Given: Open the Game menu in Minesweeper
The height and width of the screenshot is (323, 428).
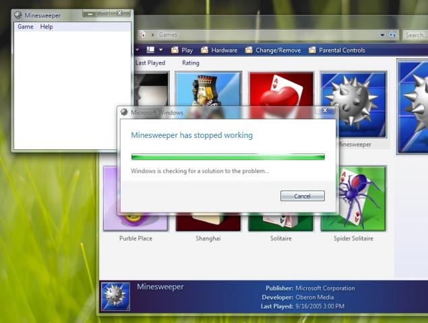Looking at the screenshot, I should [x=26, y=27].
